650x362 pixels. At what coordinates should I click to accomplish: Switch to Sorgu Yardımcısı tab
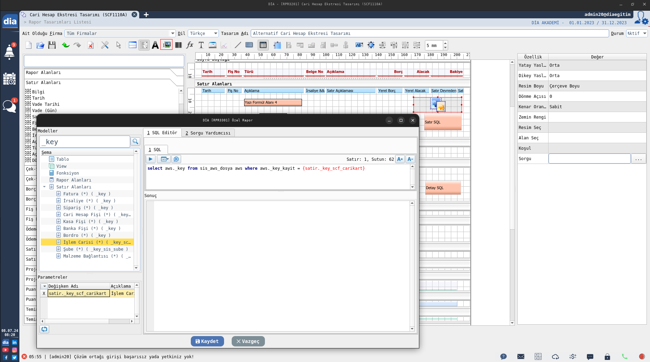pos(208,133)
